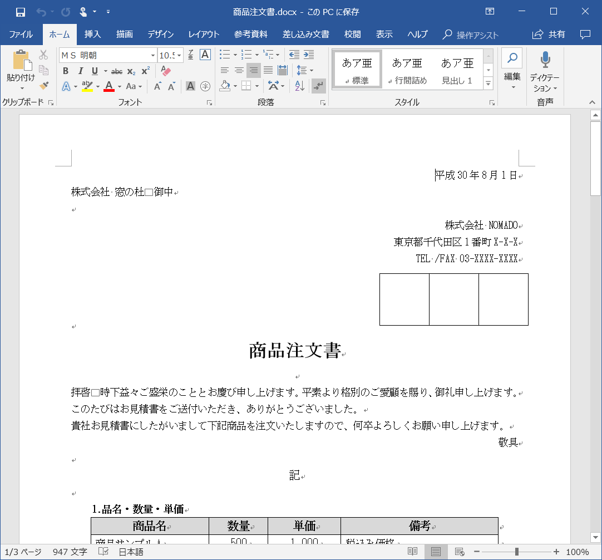602x560 pixels.
Task: Apply strikethrough formatting
Action: (116, 71)
